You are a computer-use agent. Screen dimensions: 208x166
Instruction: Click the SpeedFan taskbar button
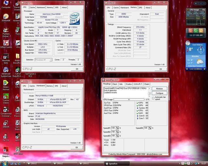(117, 164)
